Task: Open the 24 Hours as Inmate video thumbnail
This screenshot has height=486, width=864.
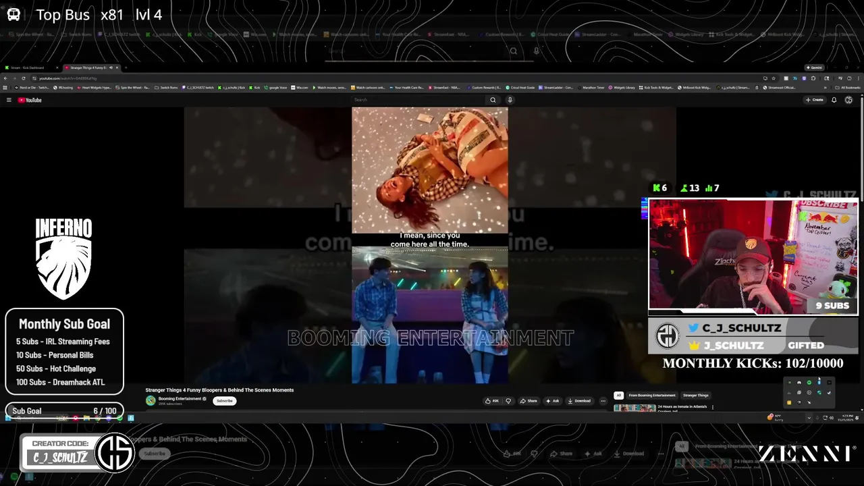Action: coord(634,408)
